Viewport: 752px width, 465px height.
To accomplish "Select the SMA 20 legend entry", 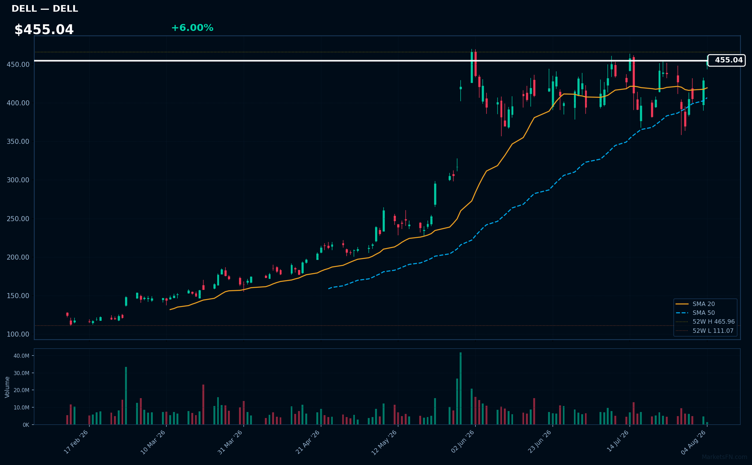I will click(695, 304).
